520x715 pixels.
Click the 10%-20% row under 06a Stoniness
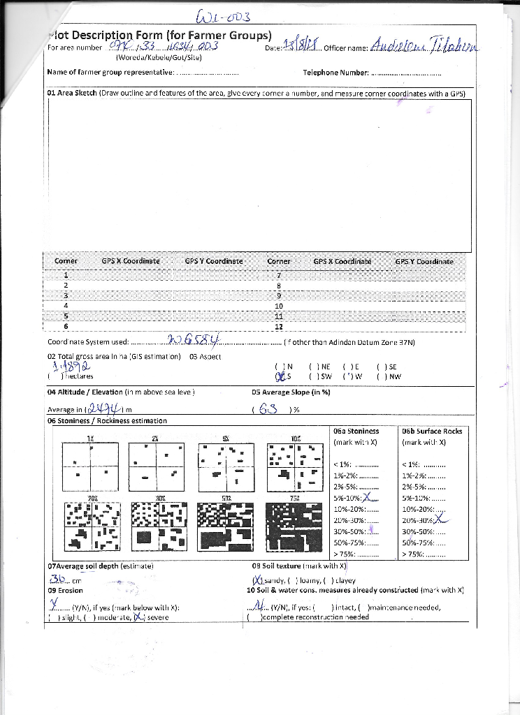click(356, 509)
